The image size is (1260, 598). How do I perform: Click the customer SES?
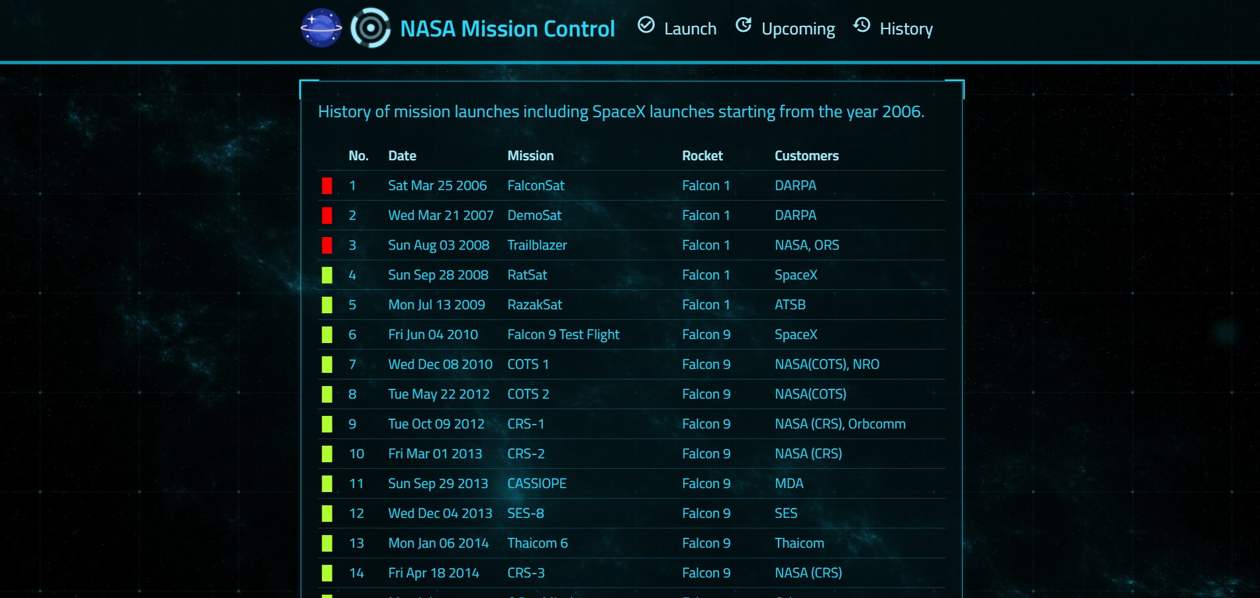click(x=786, y=513)
